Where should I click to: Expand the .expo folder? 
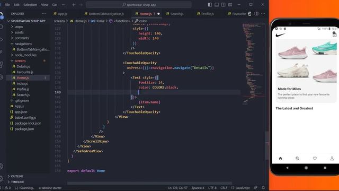tap(28, 27)
